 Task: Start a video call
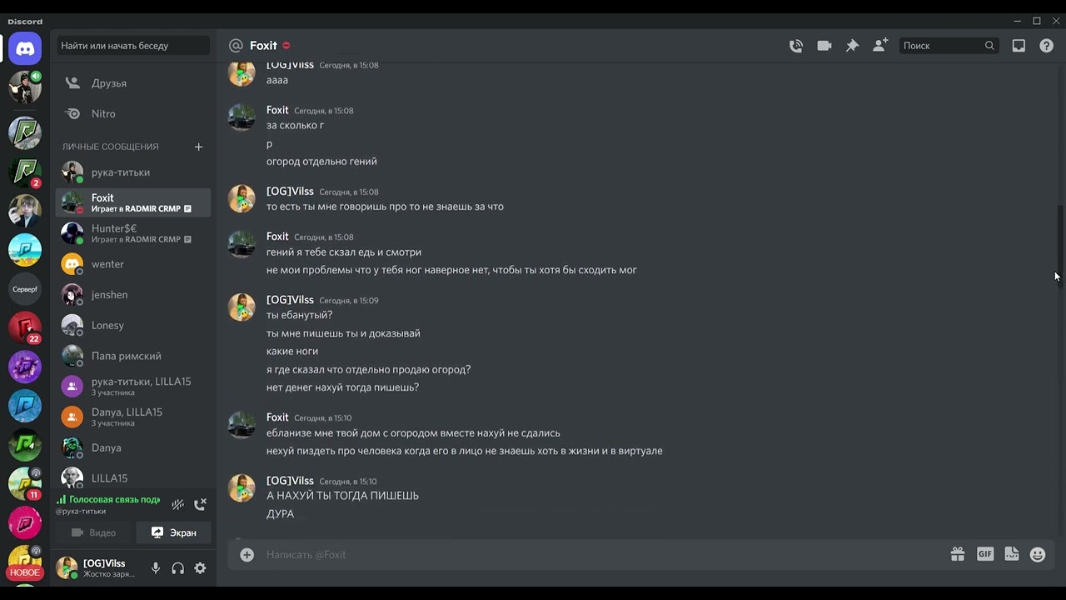pyautogui.click(x=824, y=46)
